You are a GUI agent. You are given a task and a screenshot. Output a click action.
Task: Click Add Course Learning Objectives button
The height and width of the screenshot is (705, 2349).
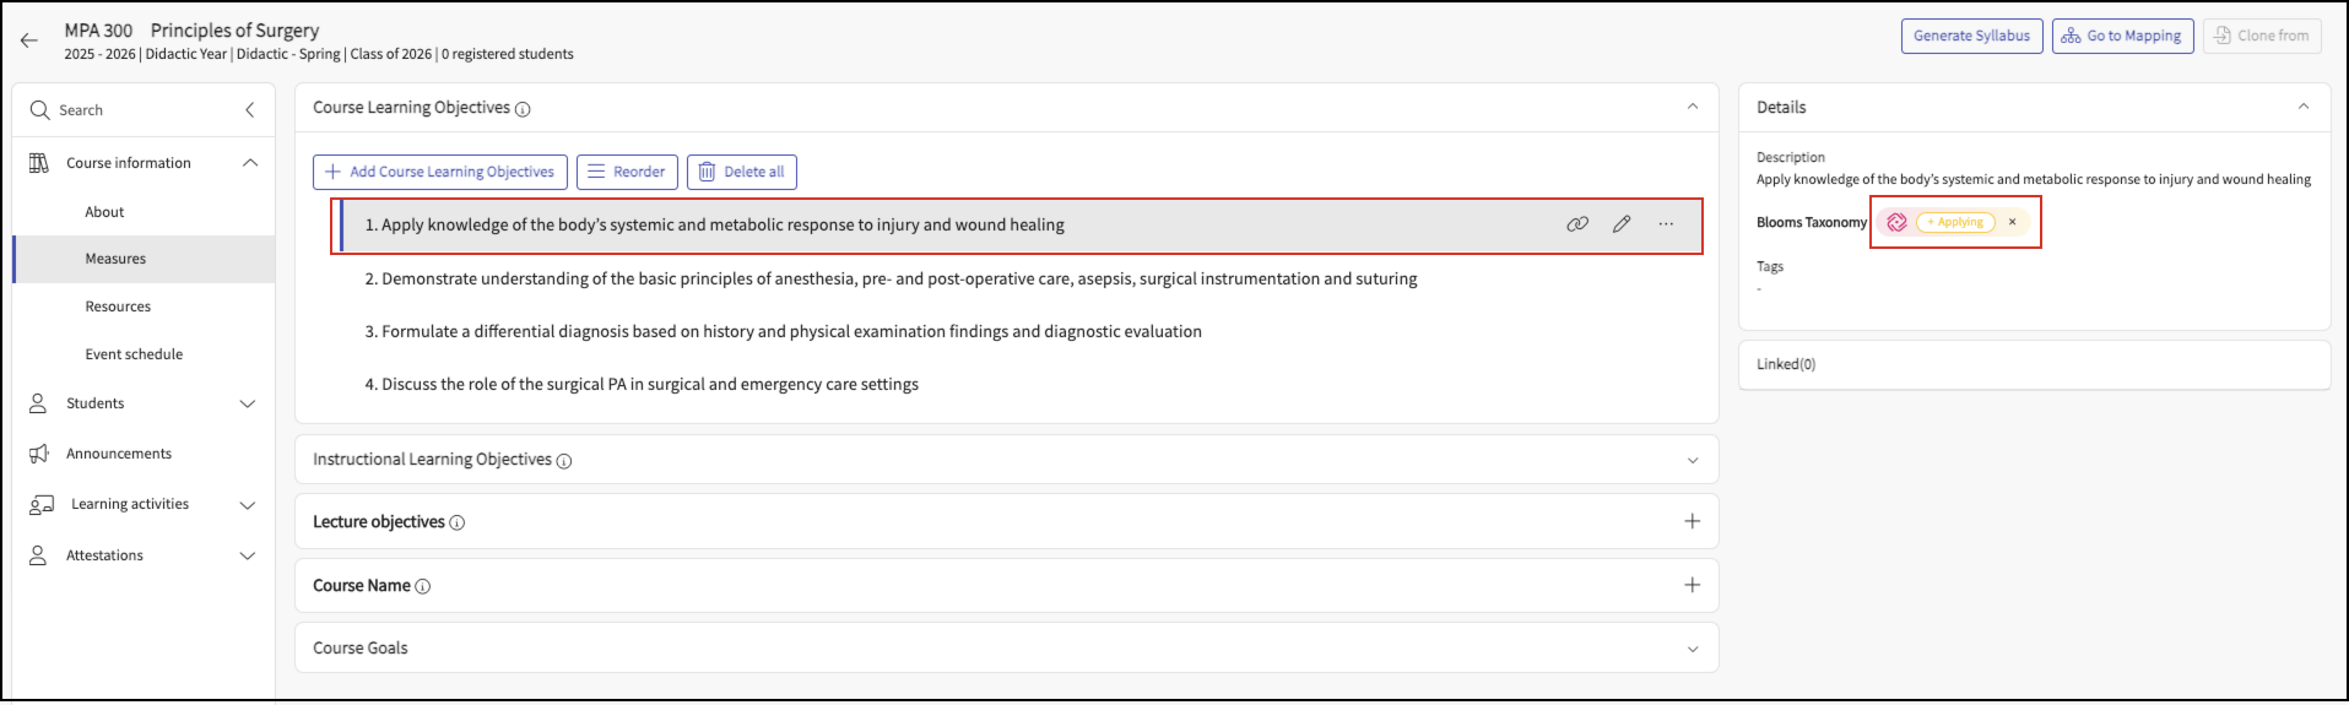click(440, 172)
